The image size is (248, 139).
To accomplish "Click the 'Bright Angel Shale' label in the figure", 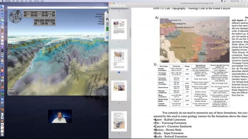I will 213,46.
